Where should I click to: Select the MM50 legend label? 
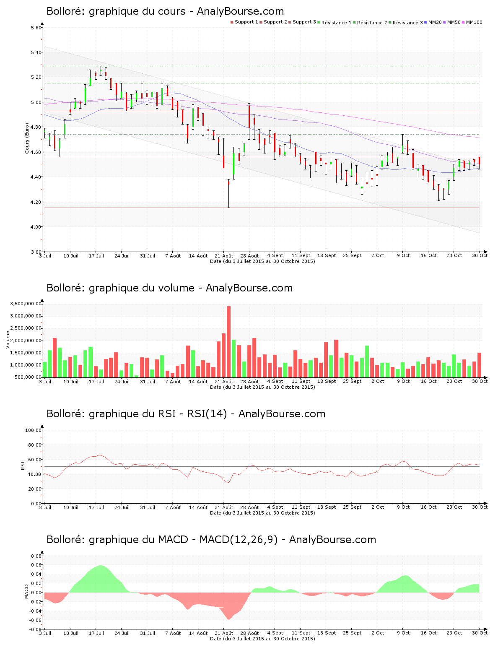click(x=454, y=22)
